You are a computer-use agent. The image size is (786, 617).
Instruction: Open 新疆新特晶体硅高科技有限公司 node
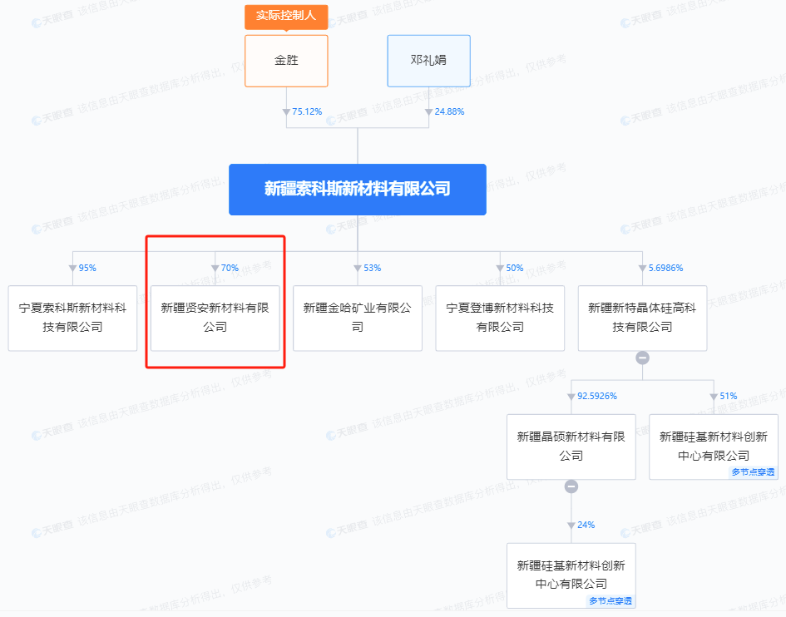coord(642,318)
